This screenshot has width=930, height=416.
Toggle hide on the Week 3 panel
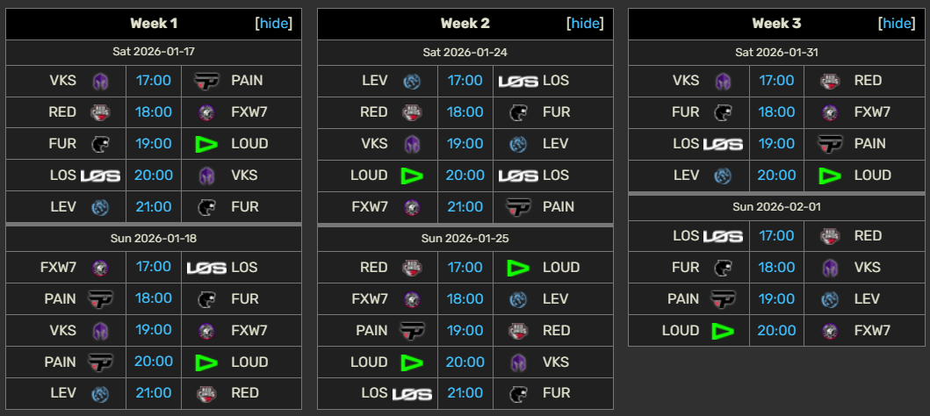coord(897,24)
